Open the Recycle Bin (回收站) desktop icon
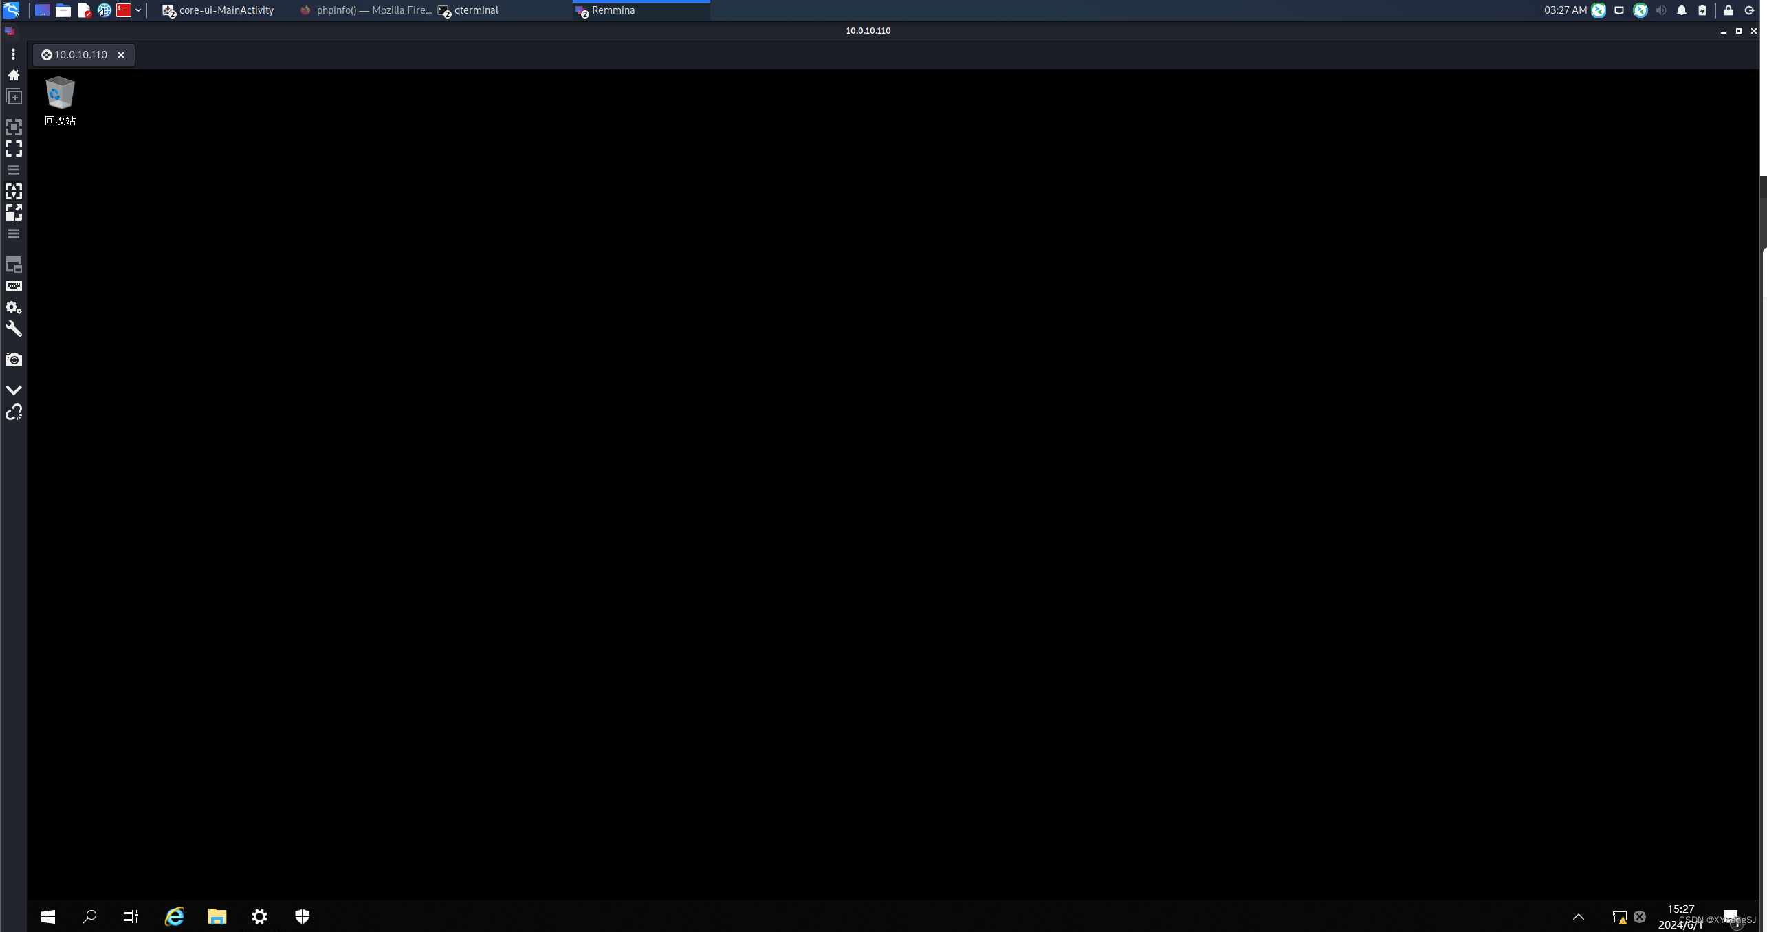Image resolution: width=1767 pixels, height=932 pixels. click(60, 101)
